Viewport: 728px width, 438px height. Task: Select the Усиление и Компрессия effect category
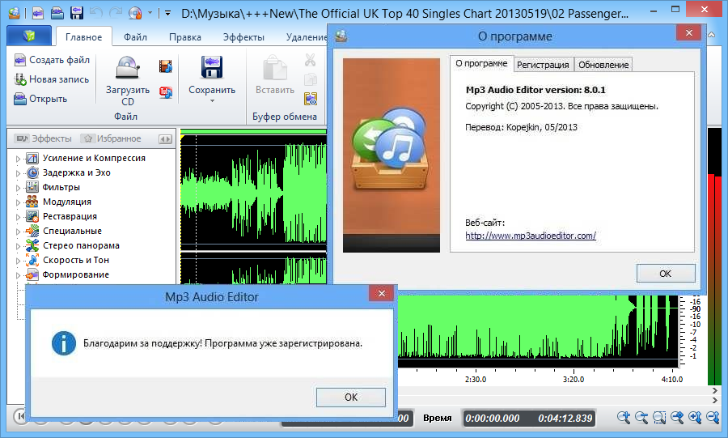[x=94, y=158]
